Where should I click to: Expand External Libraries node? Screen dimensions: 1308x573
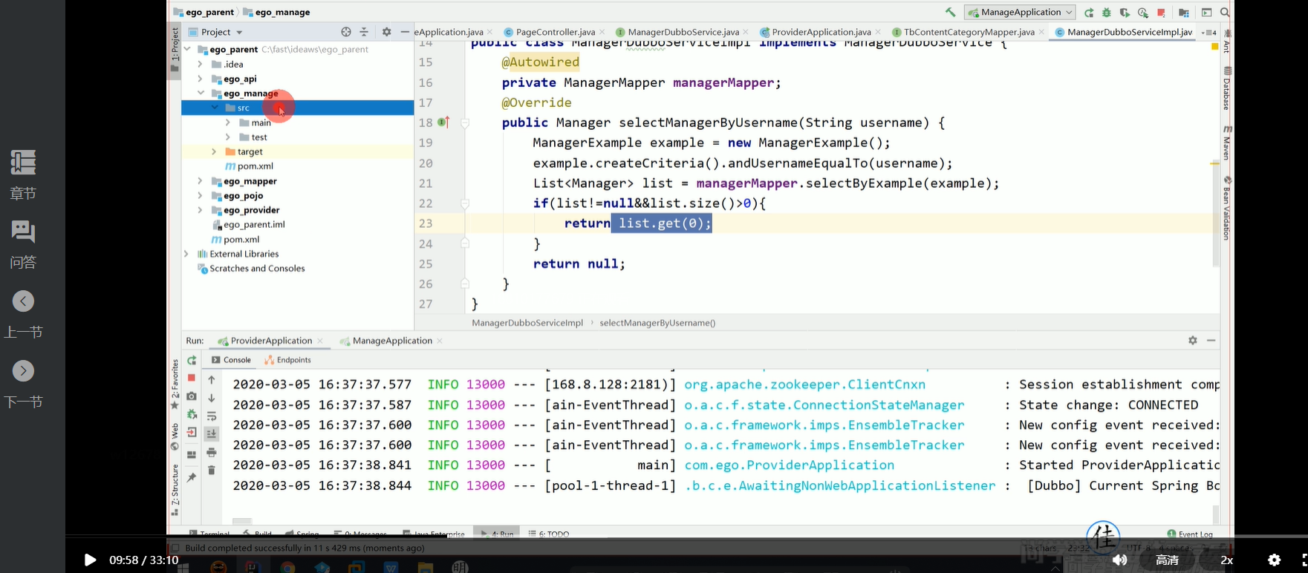coord(186,254)
